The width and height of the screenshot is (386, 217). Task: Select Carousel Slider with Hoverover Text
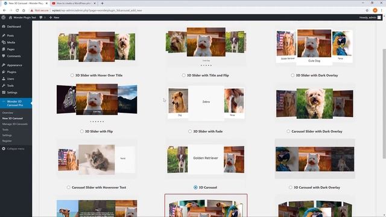coord(68,187)
